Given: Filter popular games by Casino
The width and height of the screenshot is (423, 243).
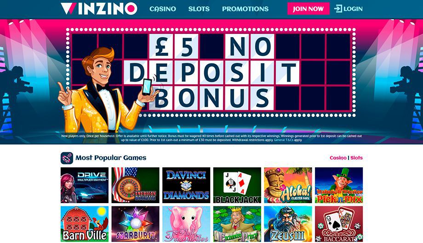Looking at the screenshot, I should tap(338, 158).
